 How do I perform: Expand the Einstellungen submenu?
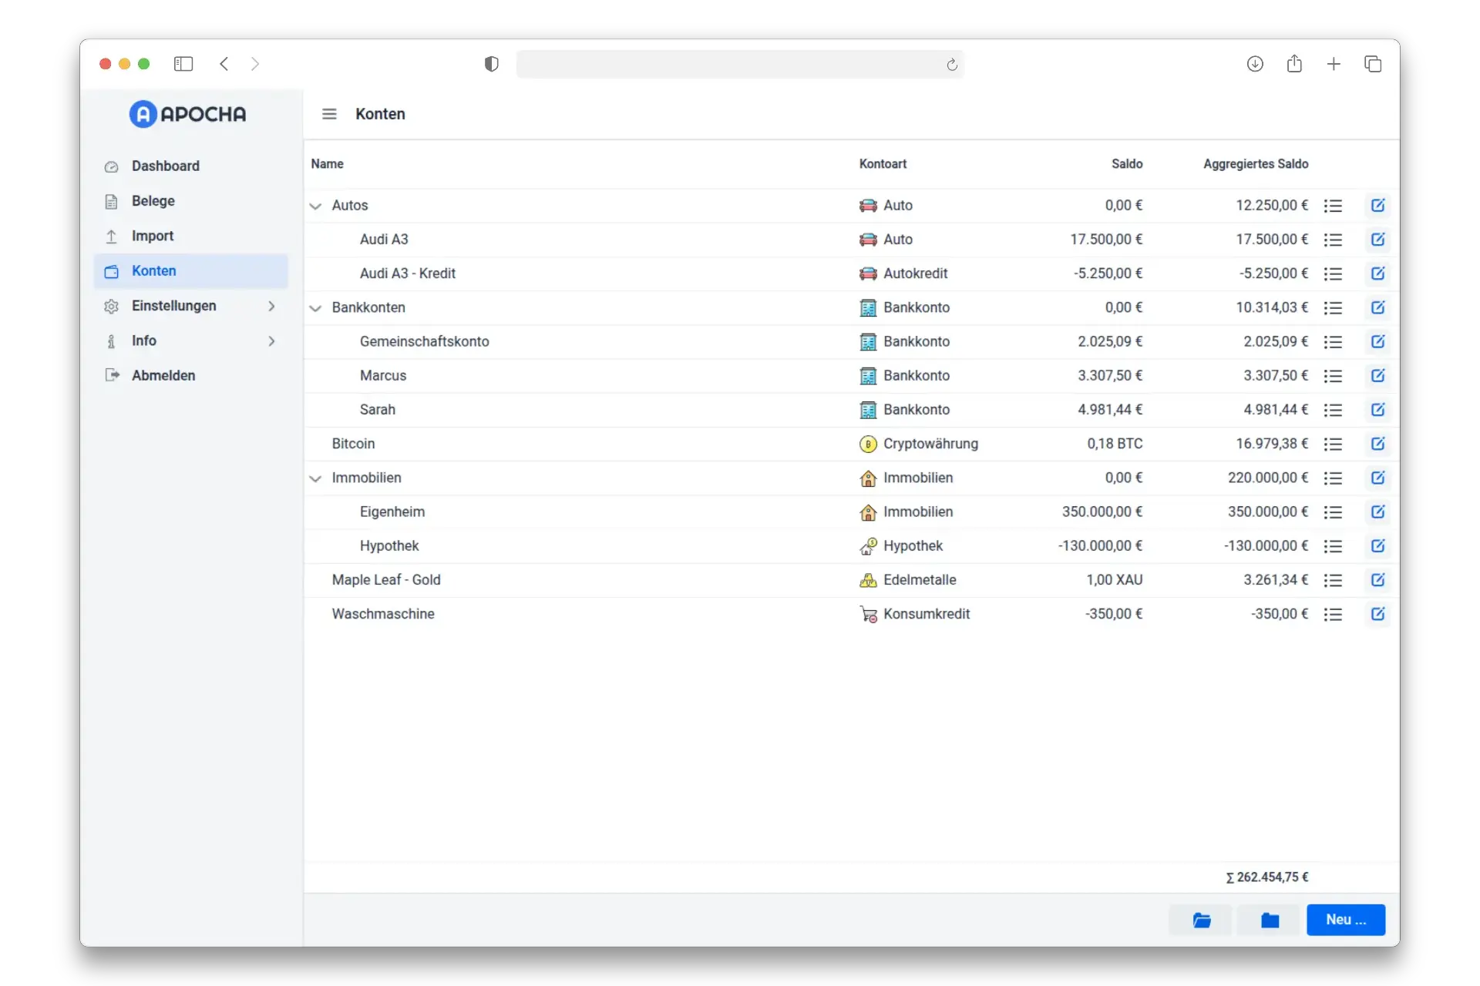click(271, 306)
